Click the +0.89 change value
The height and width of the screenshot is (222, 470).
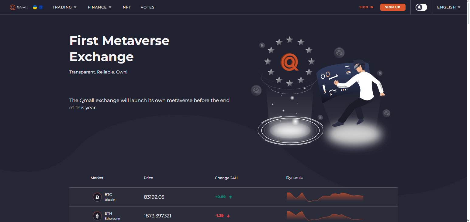(x=220, y=197)
